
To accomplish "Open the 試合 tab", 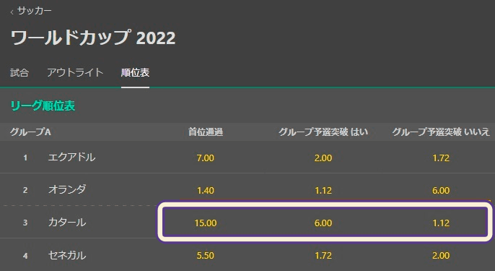I will (x=19, y=73).
